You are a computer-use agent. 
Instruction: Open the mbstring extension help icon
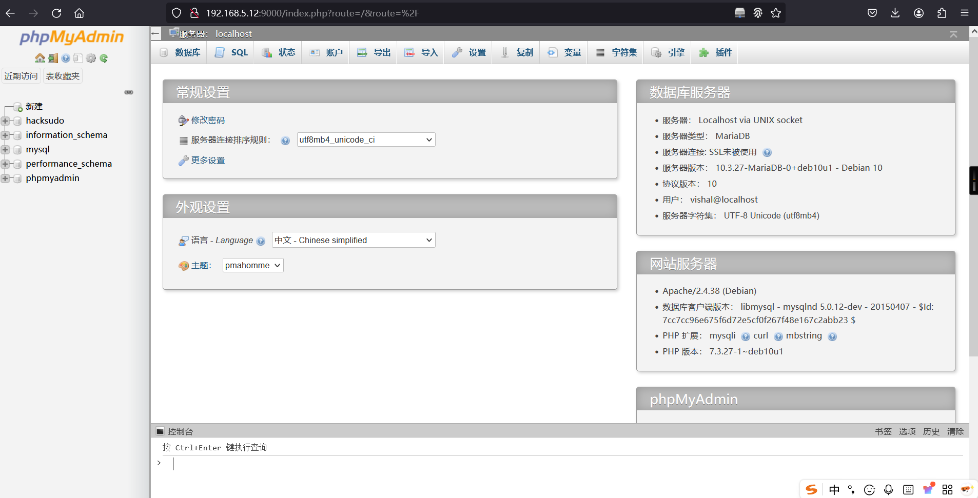tap(832, 336)
